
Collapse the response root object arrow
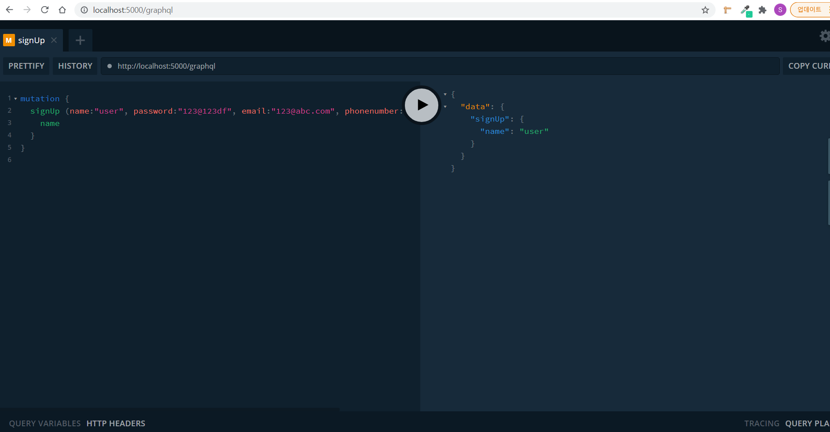(x=445, y=94)
